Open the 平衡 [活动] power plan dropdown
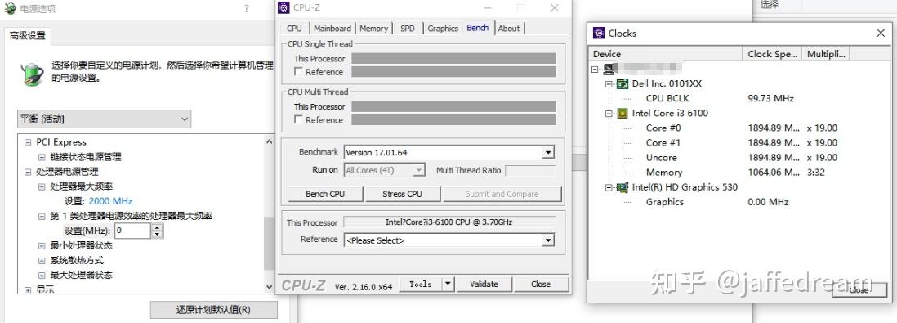 [104, 119]
